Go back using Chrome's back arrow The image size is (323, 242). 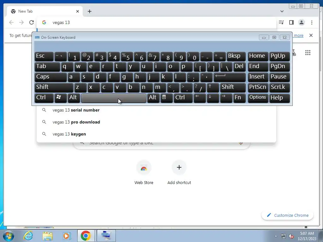coord(11,22)
